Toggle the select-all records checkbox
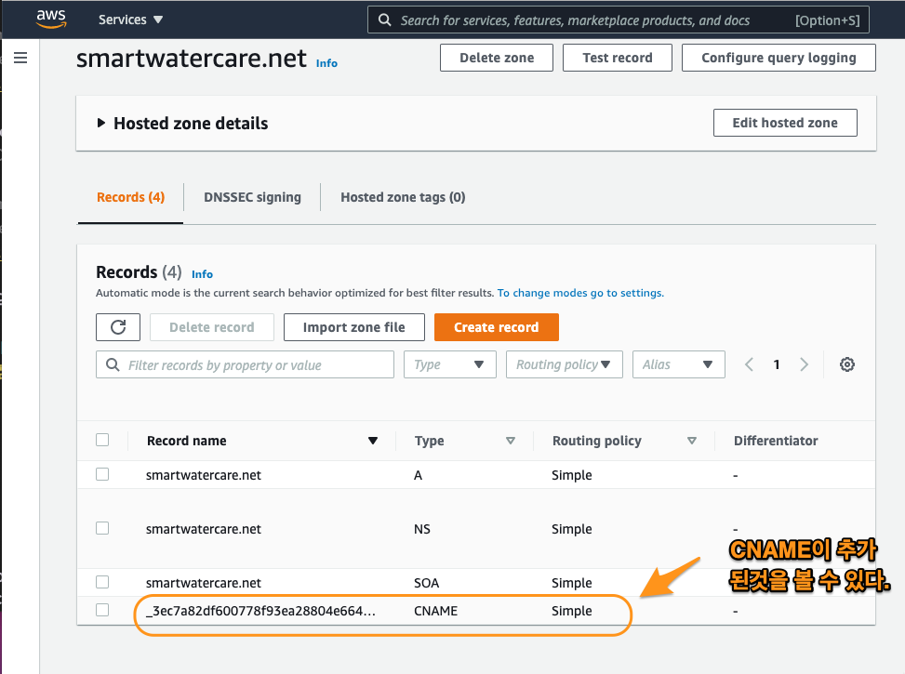This screenshot has height=674, width=905. 102,441
